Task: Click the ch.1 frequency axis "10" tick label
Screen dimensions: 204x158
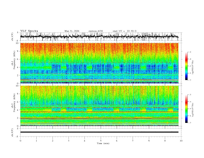Action: (x=18, y=43)
